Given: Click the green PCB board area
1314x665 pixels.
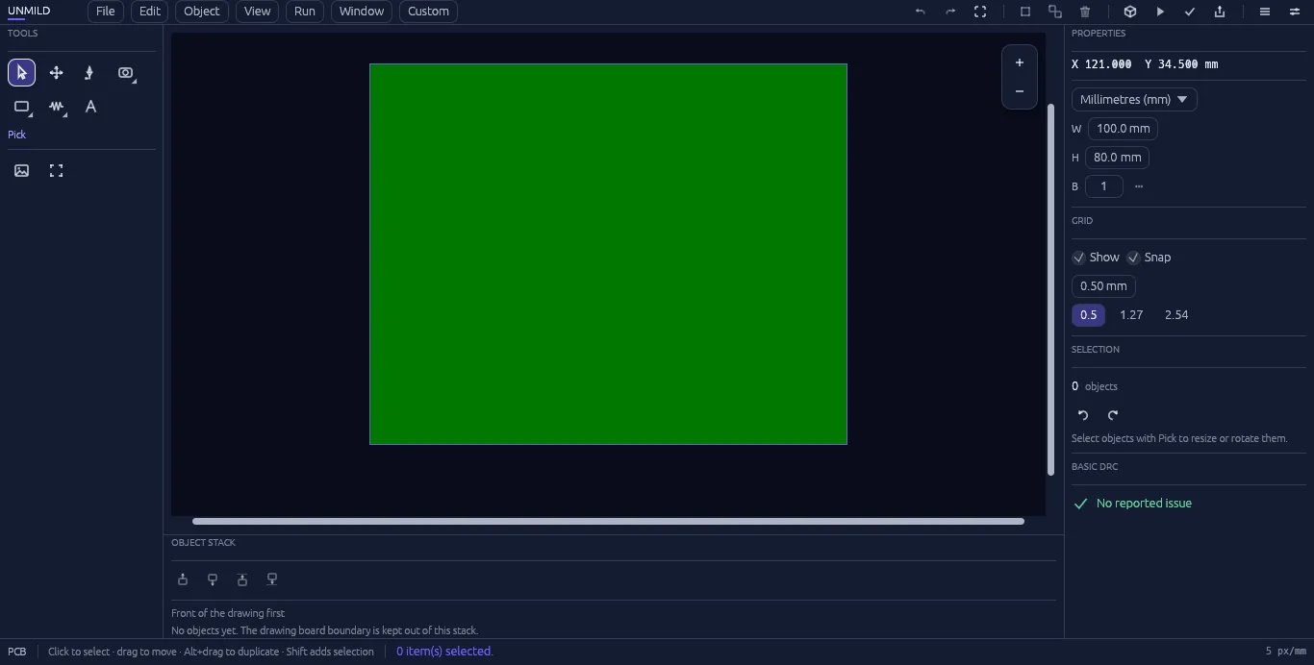Looking at the screenshot, I should click(608, 254).
